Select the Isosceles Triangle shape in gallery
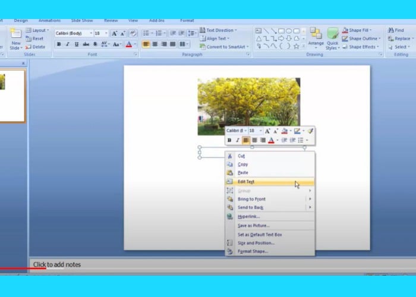 258,39
